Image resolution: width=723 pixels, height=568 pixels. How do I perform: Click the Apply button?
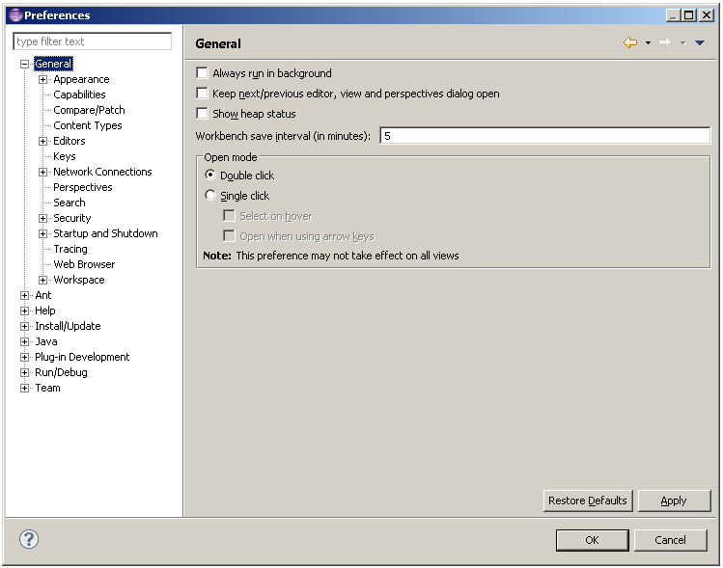(x=674, y=500)
